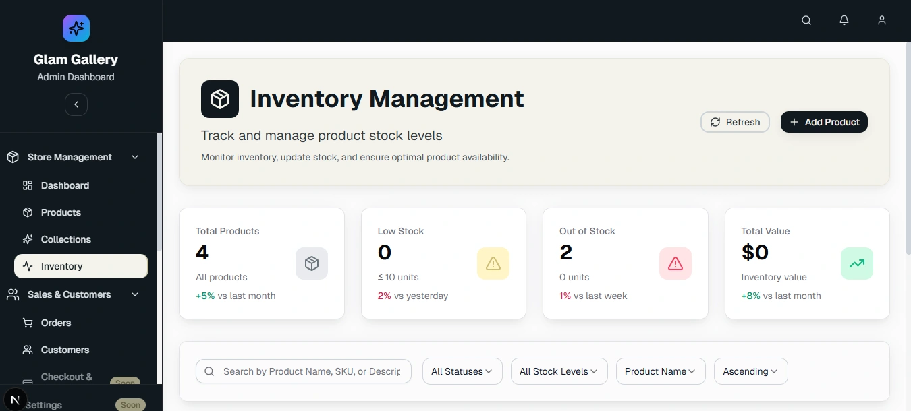911x411 pixels.
Task: Toggle the Ascending sort order dropdown
Action: tap(750, 371)
